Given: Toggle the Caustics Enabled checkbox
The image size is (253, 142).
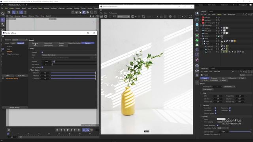Looking at the screenshot, I should click(42, 52).
